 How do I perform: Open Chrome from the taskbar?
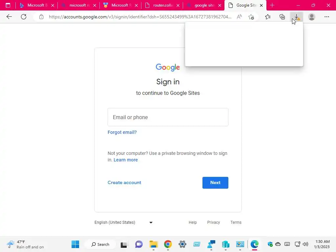click(168, 244)
